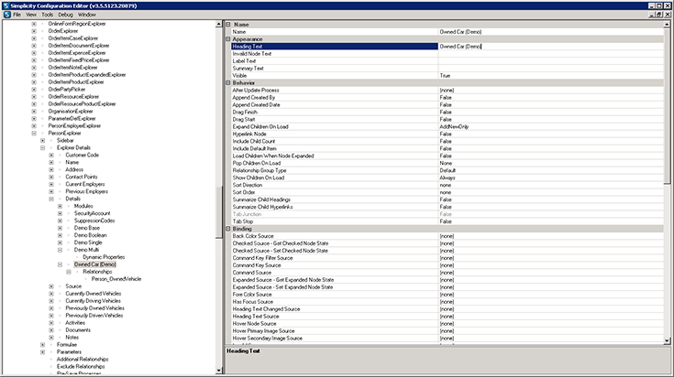The width and height of the screenshot is (674, 377).
Task: Select the Current Employers tree item
Action: tap(85, 184)
